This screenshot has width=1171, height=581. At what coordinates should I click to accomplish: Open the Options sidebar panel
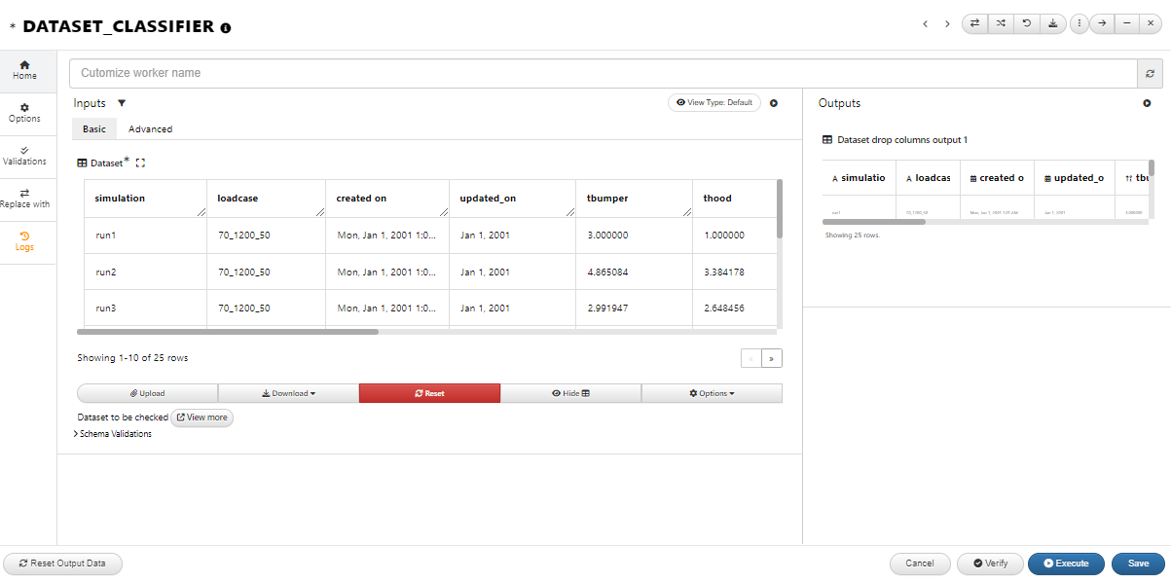click(x=25, y=113)
